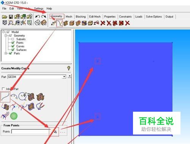
Task: Click the Fit Window icon
Action: coord(5,23)
